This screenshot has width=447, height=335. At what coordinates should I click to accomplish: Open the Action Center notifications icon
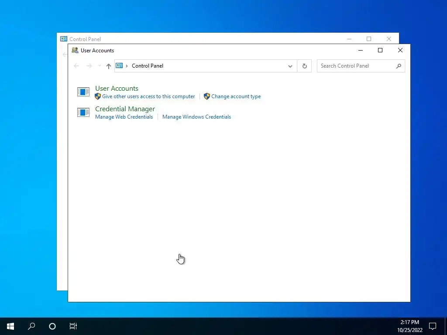[x=433, y=326]
